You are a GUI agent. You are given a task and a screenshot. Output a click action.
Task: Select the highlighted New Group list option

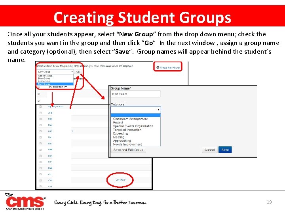(55, 84)
